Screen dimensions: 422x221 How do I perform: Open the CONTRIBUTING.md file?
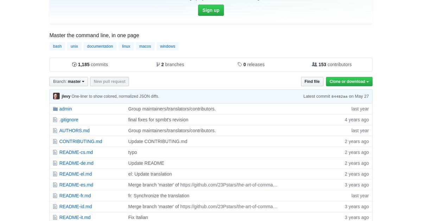coord(81,141)
